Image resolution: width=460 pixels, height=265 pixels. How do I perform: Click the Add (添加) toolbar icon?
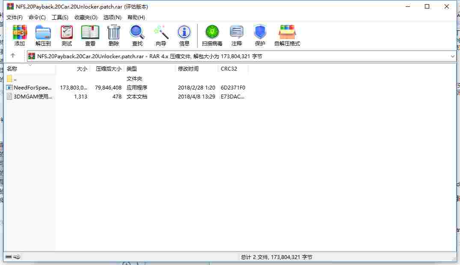(x=20, y=32)
